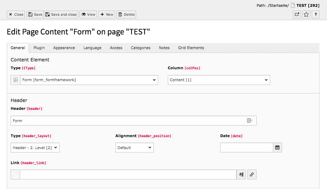Image resolution: width=327 pixels, height=190 pixels.
Task: Open the View page preview
Action: [88, 14]
